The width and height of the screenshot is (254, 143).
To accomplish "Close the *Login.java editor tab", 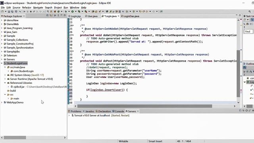I will click(x=118, y=16).
